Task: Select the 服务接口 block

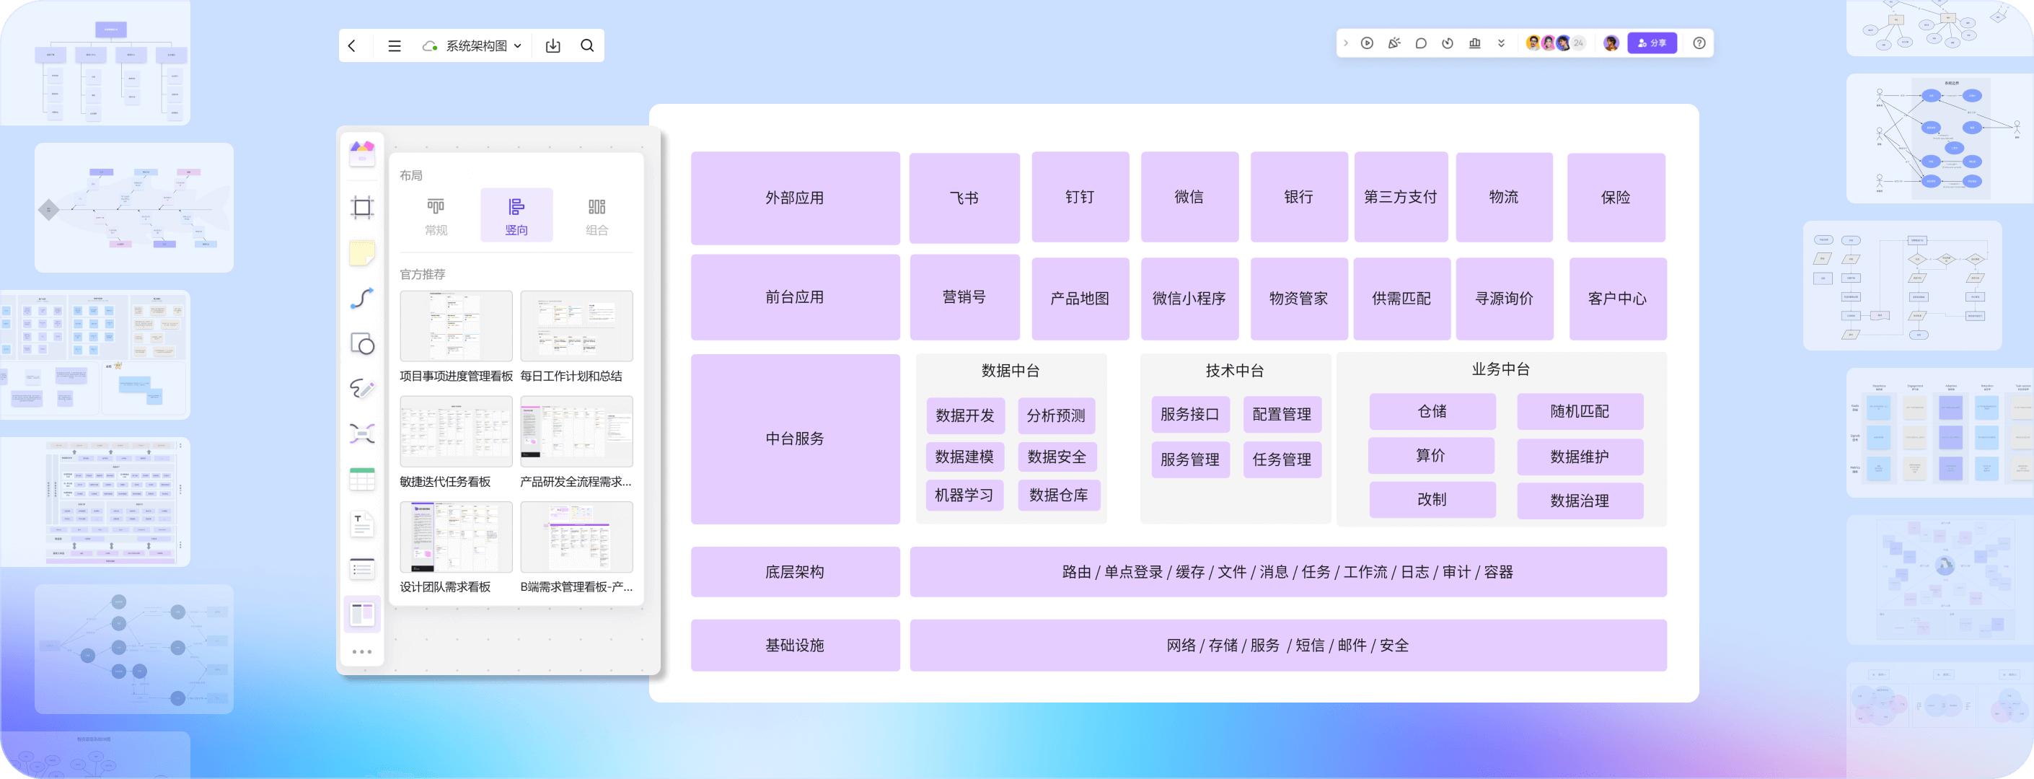Action: coord(1190,414)
